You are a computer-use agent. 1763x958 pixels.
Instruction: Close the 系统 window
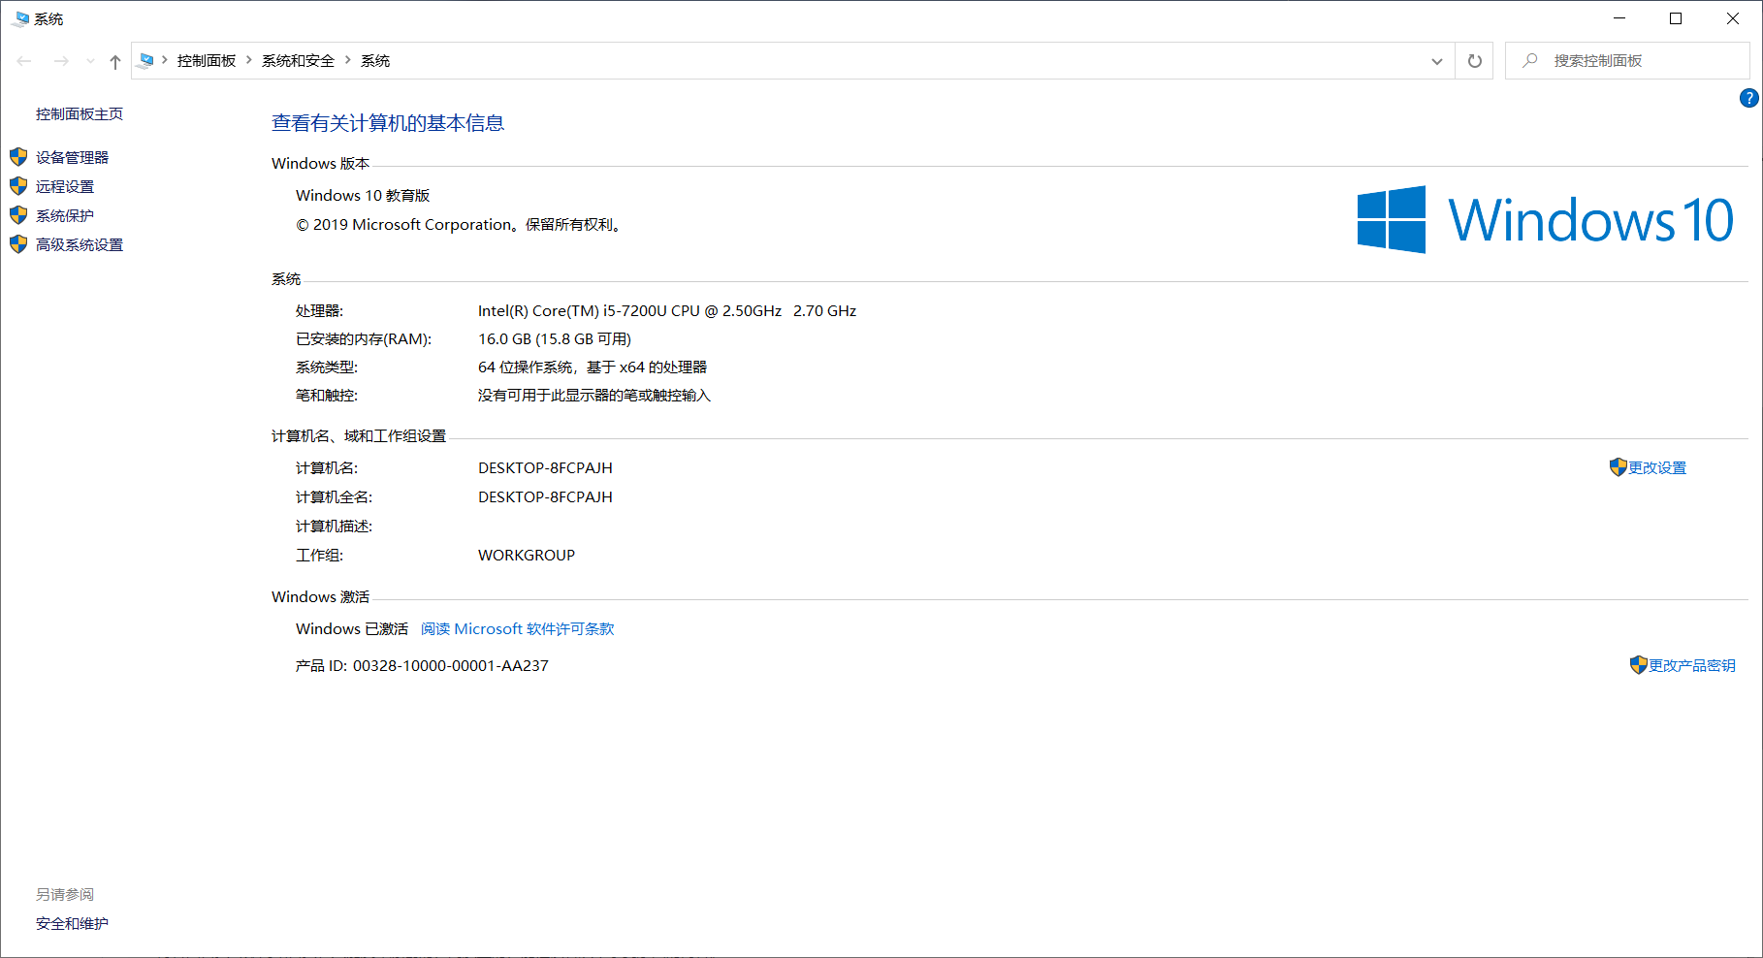[1733, 18]
